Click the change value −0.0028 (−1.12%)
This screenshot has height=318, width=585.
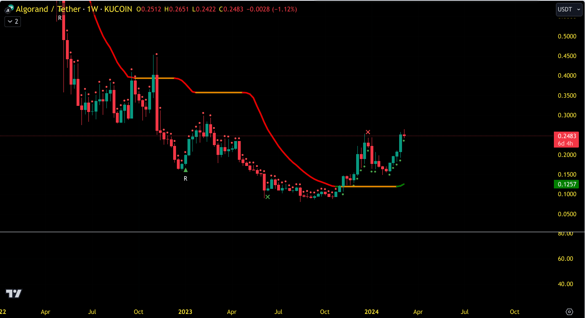[x=272, y=9]
